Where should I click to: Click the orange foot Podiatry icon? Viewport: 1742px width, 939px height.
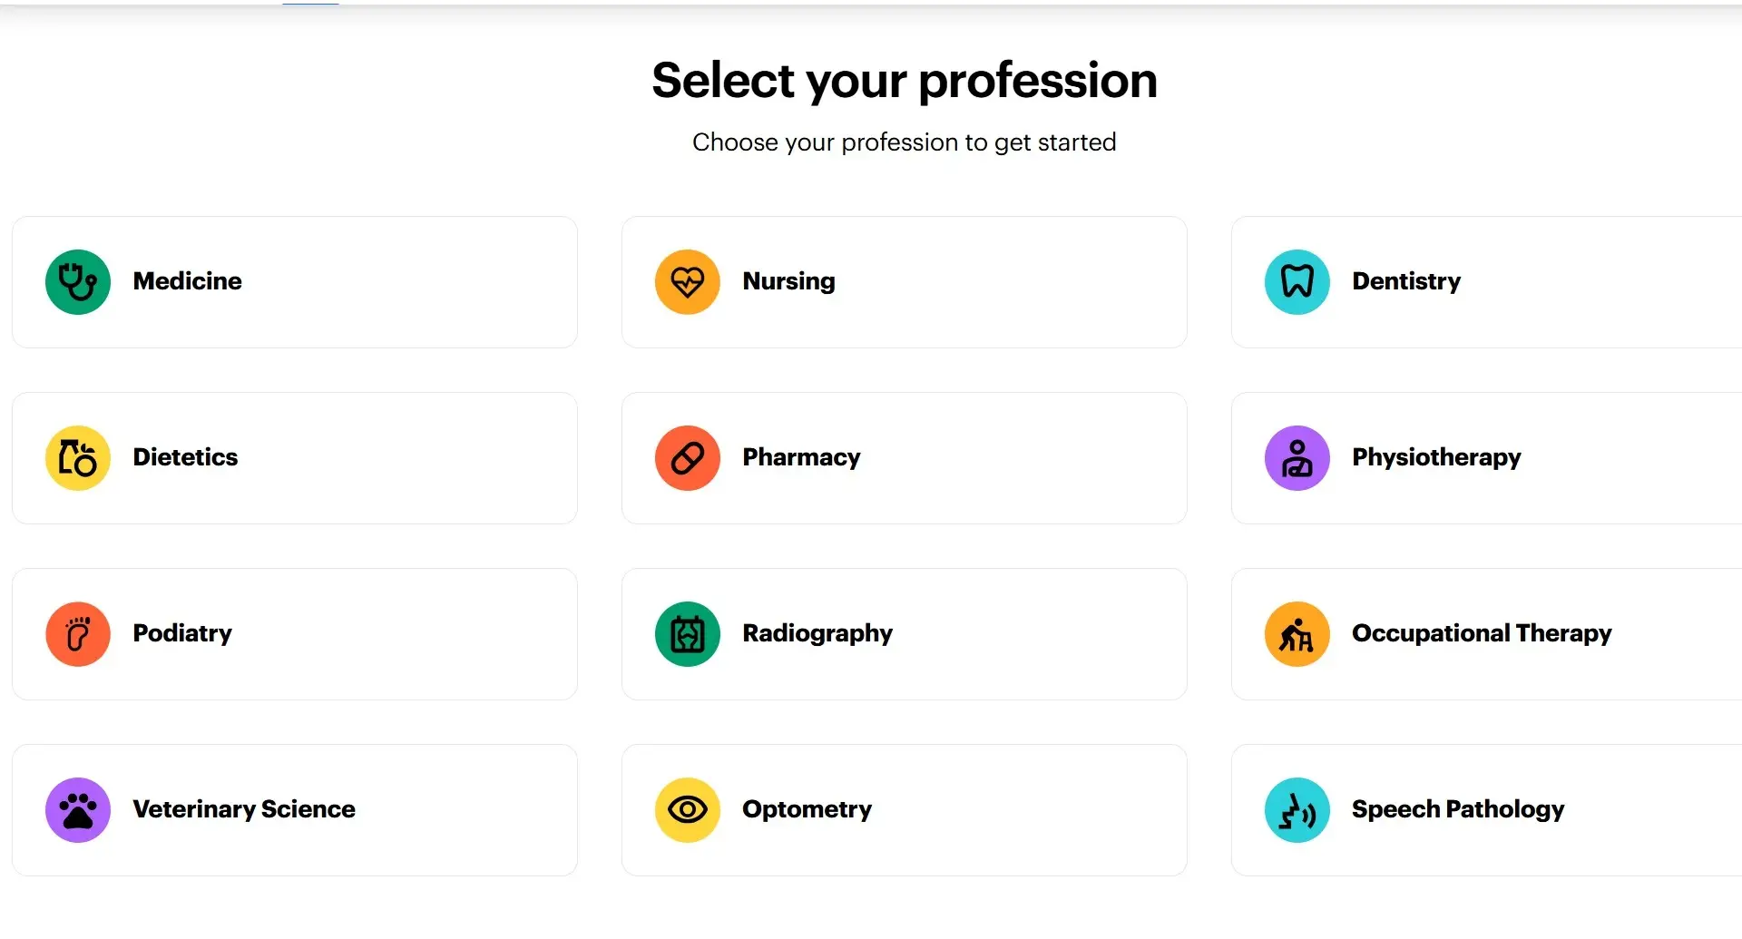point(78,634)
